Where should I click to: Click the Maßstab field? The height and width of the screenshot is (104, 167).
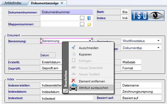131,62
